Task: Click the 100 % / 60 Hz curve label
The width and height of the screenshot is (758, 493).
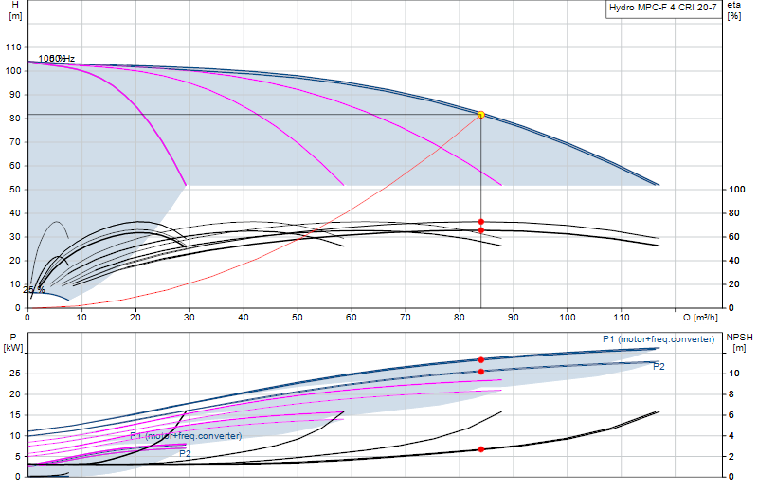Action: pos(57,59)
